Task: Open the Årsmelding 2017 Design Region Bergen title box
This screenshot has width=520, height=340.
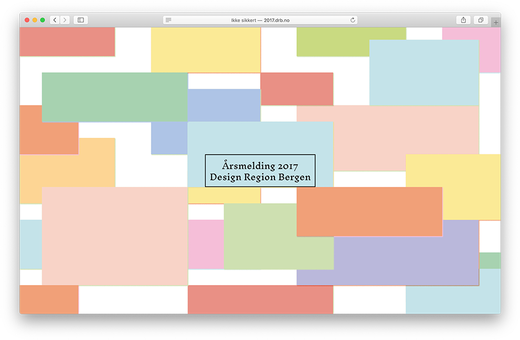Action: coord(260,171)
